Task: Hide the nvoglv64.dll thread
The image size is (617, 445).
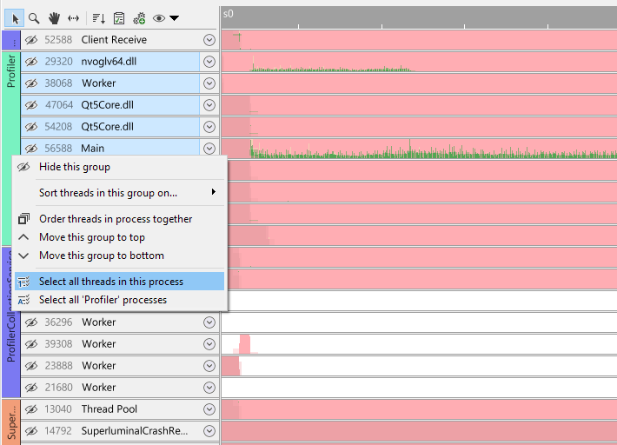Action: (31, 62)
